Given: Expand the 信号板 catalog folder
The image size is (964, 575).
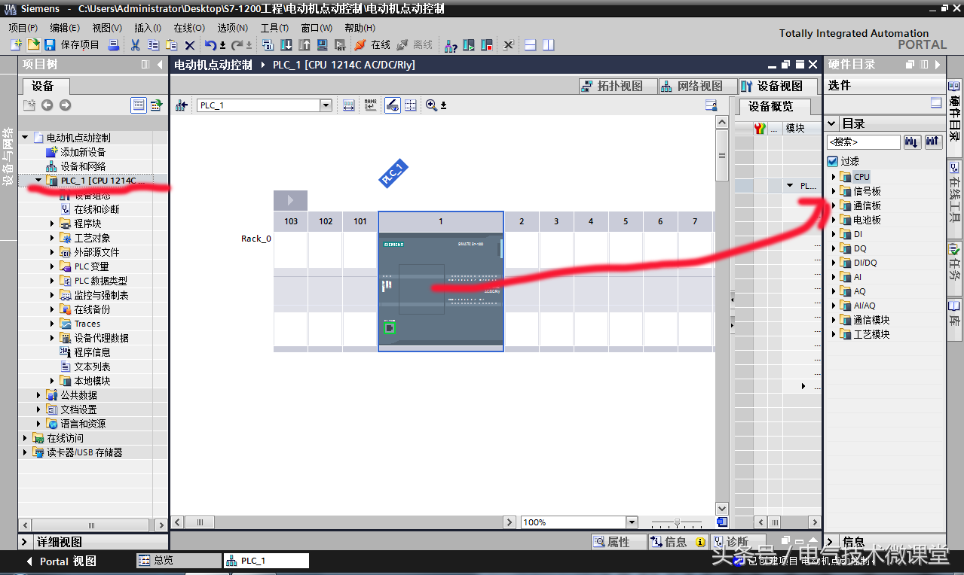Looking at the screenshot, I should point(834,191).
